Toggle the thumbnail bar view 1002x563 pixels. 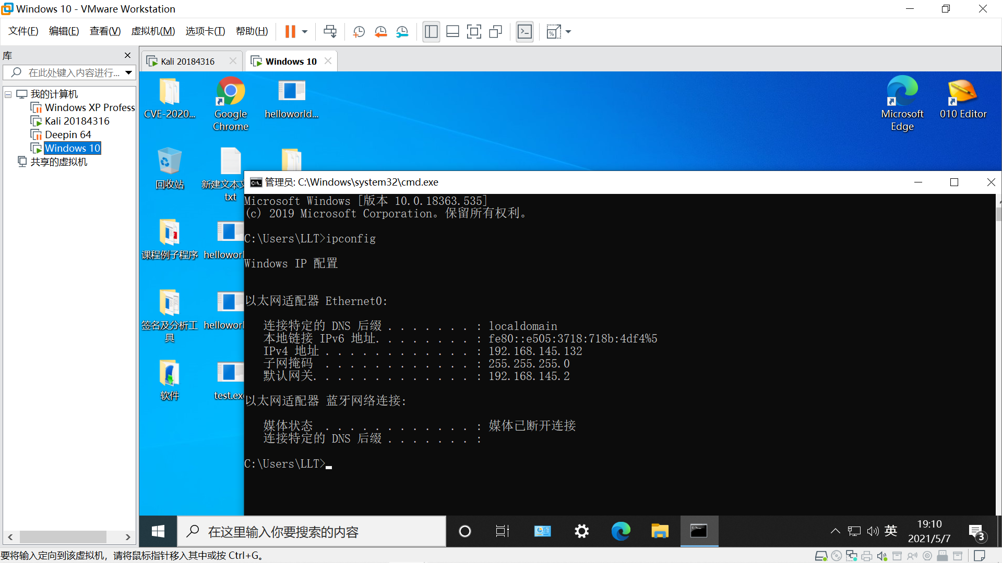452,32
